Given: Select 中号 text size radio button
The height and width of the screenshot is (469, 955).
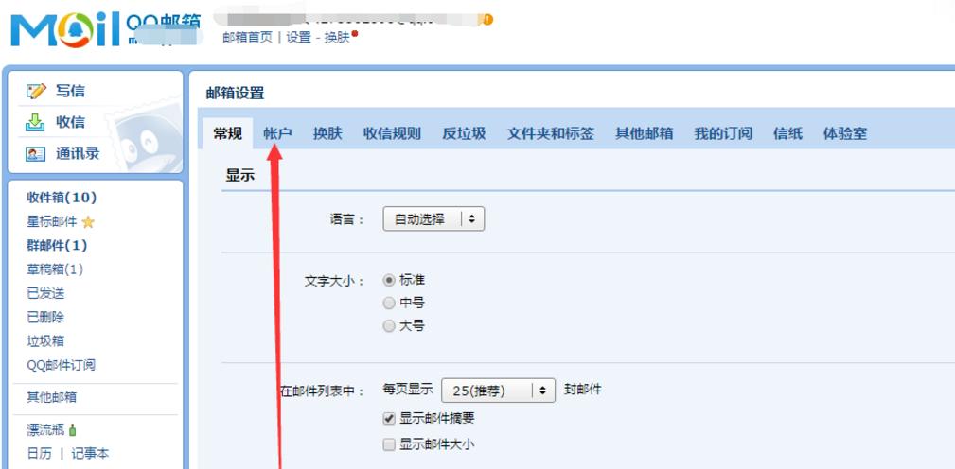Looking at the screenshot, I should click(389, 303).
